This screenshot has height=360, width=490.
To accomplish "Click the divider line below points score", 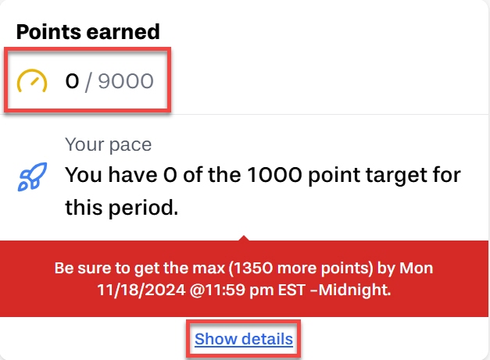I will 244,115.
